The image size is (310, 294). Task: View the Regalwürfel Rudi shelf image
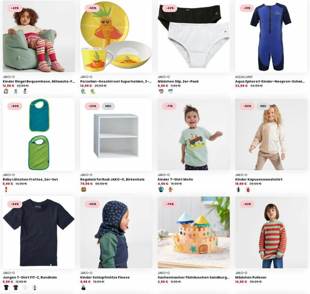tap(116, 134)
